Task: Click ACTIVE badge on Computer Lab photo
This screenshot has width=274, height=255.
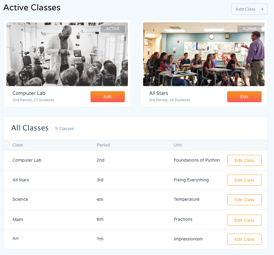Action: pyautogui.click(x=113, y=29)
